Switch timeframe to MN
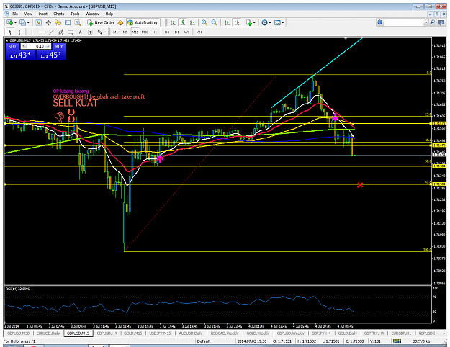450x347 pixels. pos(199,32)
